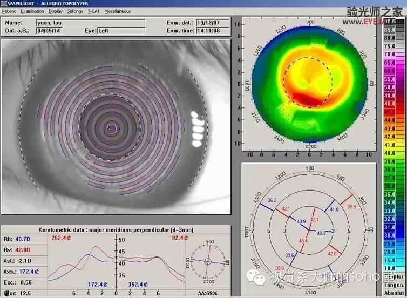Click the small axis compass diagram
Screen dimensions: 407x298
click(208, 261)
